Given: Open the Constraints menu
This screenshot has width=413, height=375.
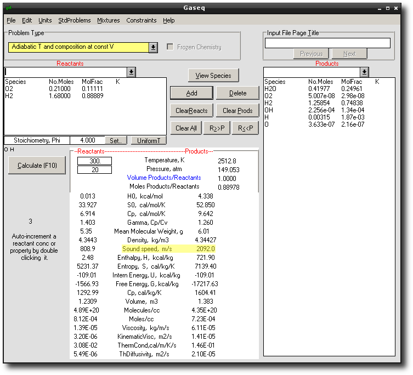Looking at the screenshot, I should pyautogui.click(x=142, y=20).
